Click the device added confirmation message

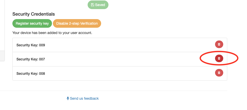(52, 33)
